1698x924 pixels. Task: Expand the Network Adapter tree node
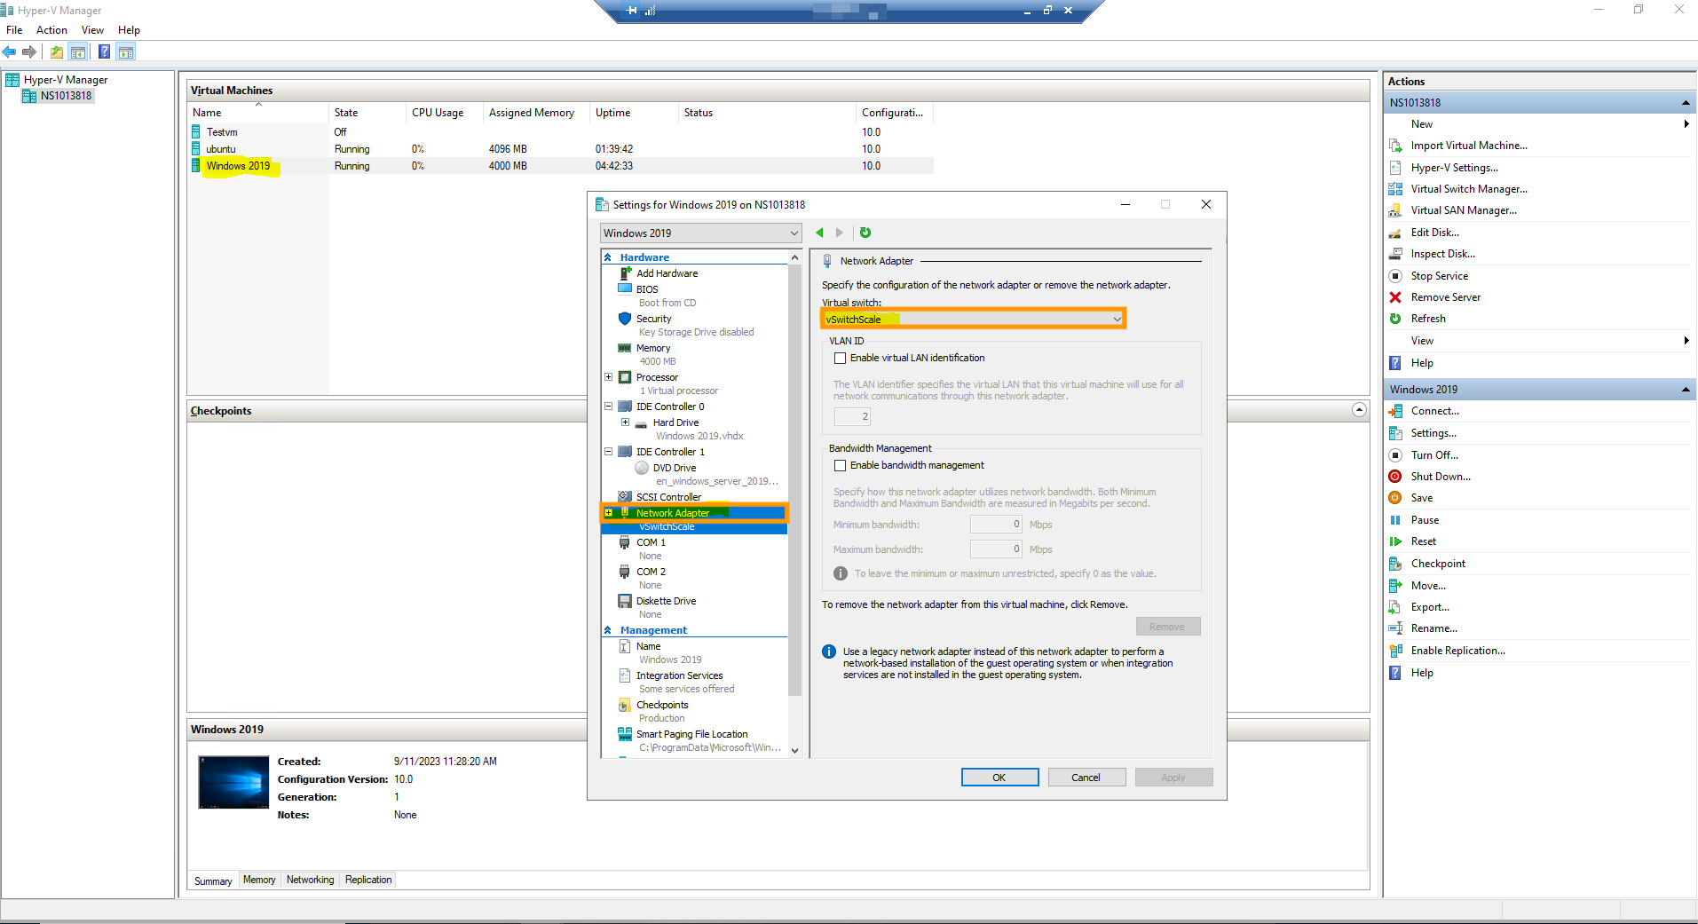(609, 513)
